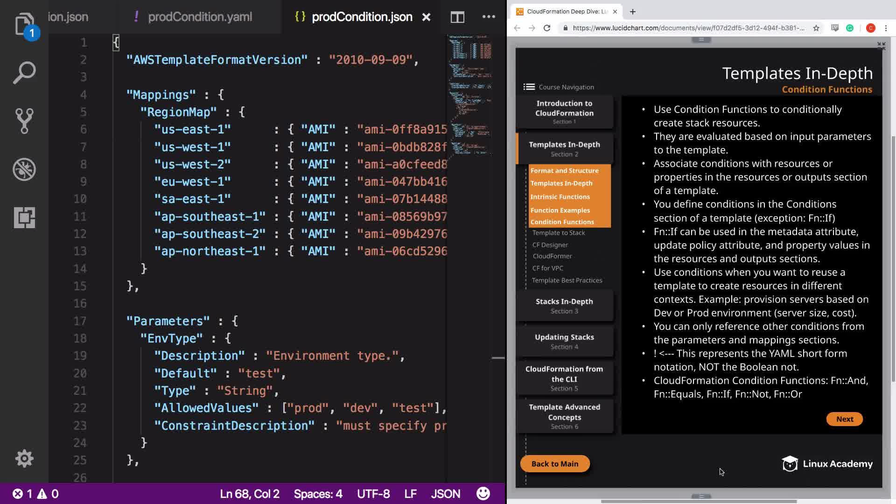Toggle the Course Navigation hamburger menu
Screen dimensions: 896x504
[x=529, y=87]
